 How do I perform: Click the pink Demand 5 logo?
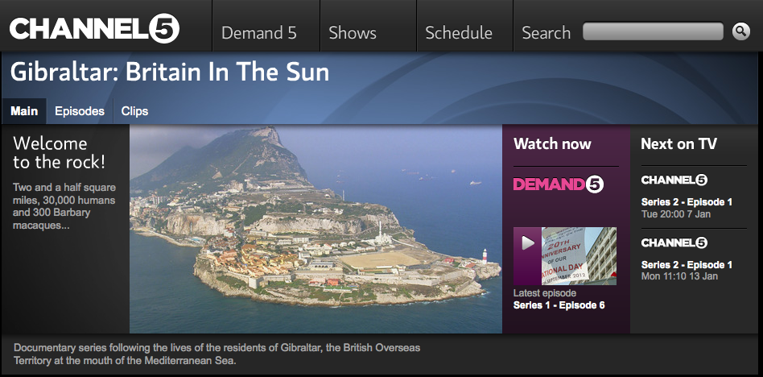tap(558, 184)
